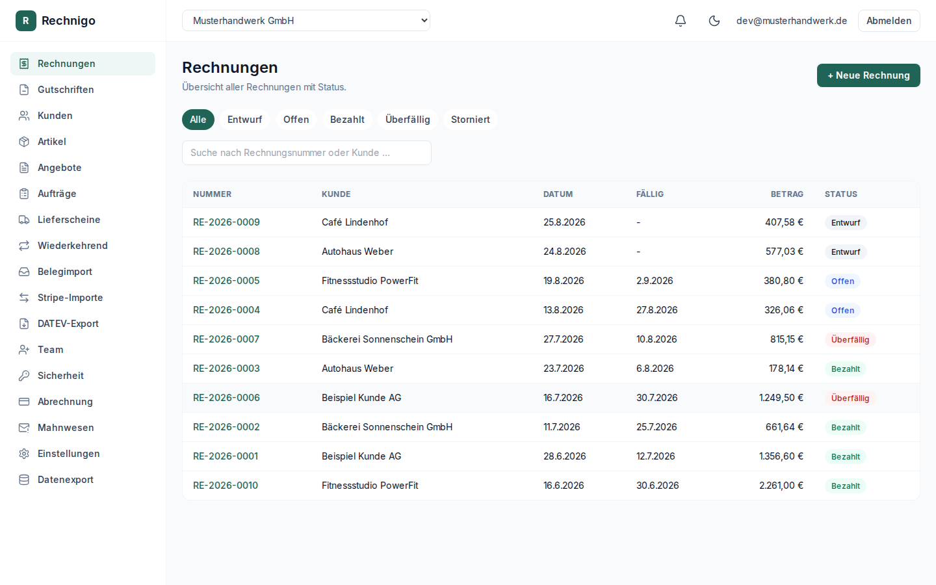Click the BETRAG column header
This screenshot has height=585, width=936.
coord(787,194)
